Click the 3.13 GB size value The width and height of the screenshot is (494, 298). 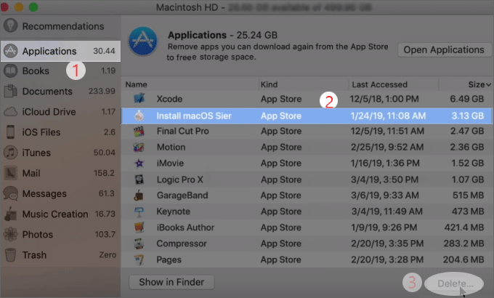[x=468, y=116]
